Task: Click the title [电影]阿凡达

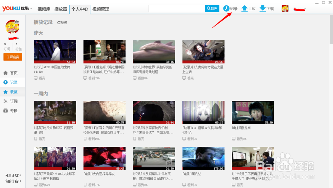Action: 192,174
